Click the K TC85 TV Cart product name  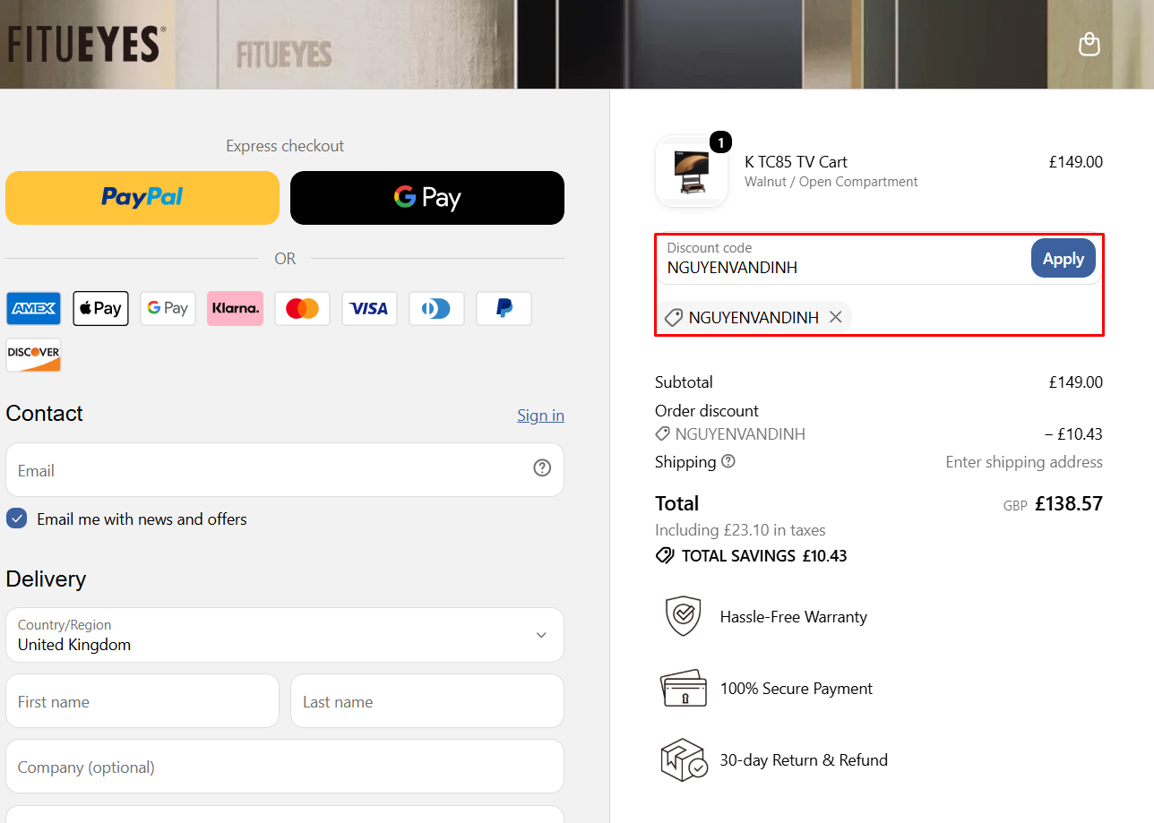coord(796,161)
